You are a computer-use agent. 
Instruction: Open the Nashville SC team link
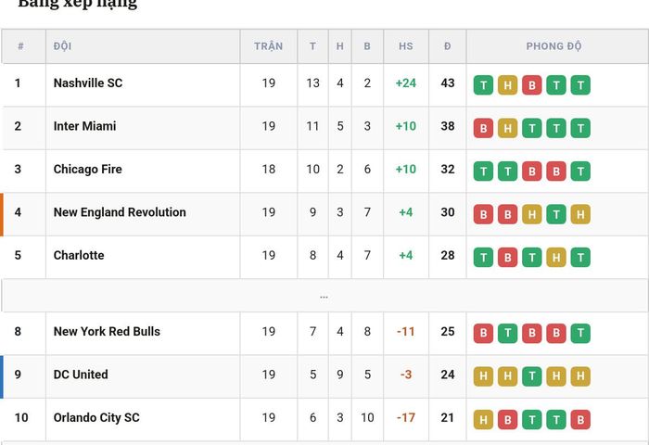88,83
